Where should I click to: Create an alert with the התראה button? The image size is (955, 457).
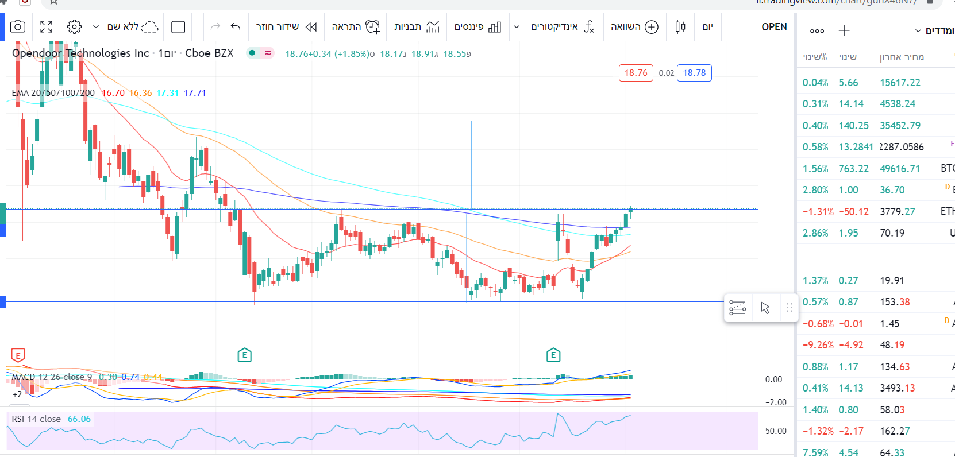356,27
